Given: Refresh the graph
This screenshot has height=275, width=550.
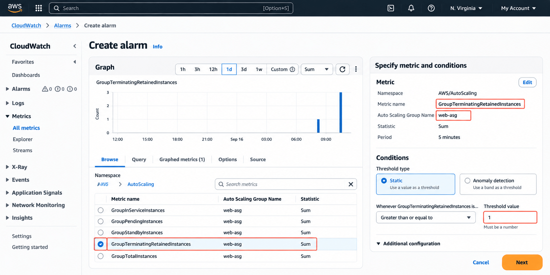Looking at the screenshot, I should [342, 69].
